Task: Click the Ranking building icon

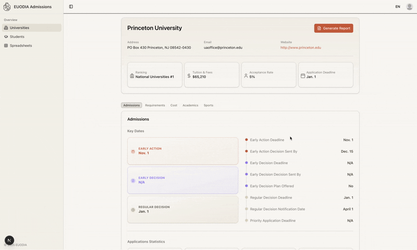Action: click(132, 76)
